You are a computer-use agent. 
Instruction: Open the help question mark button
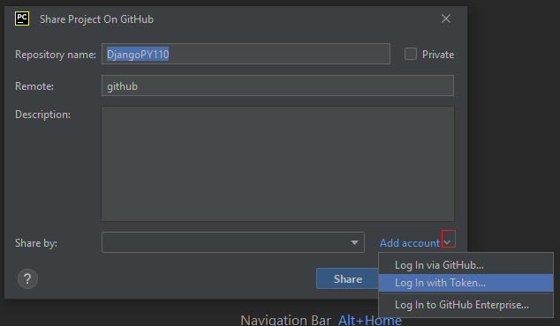tap(27, 278)
